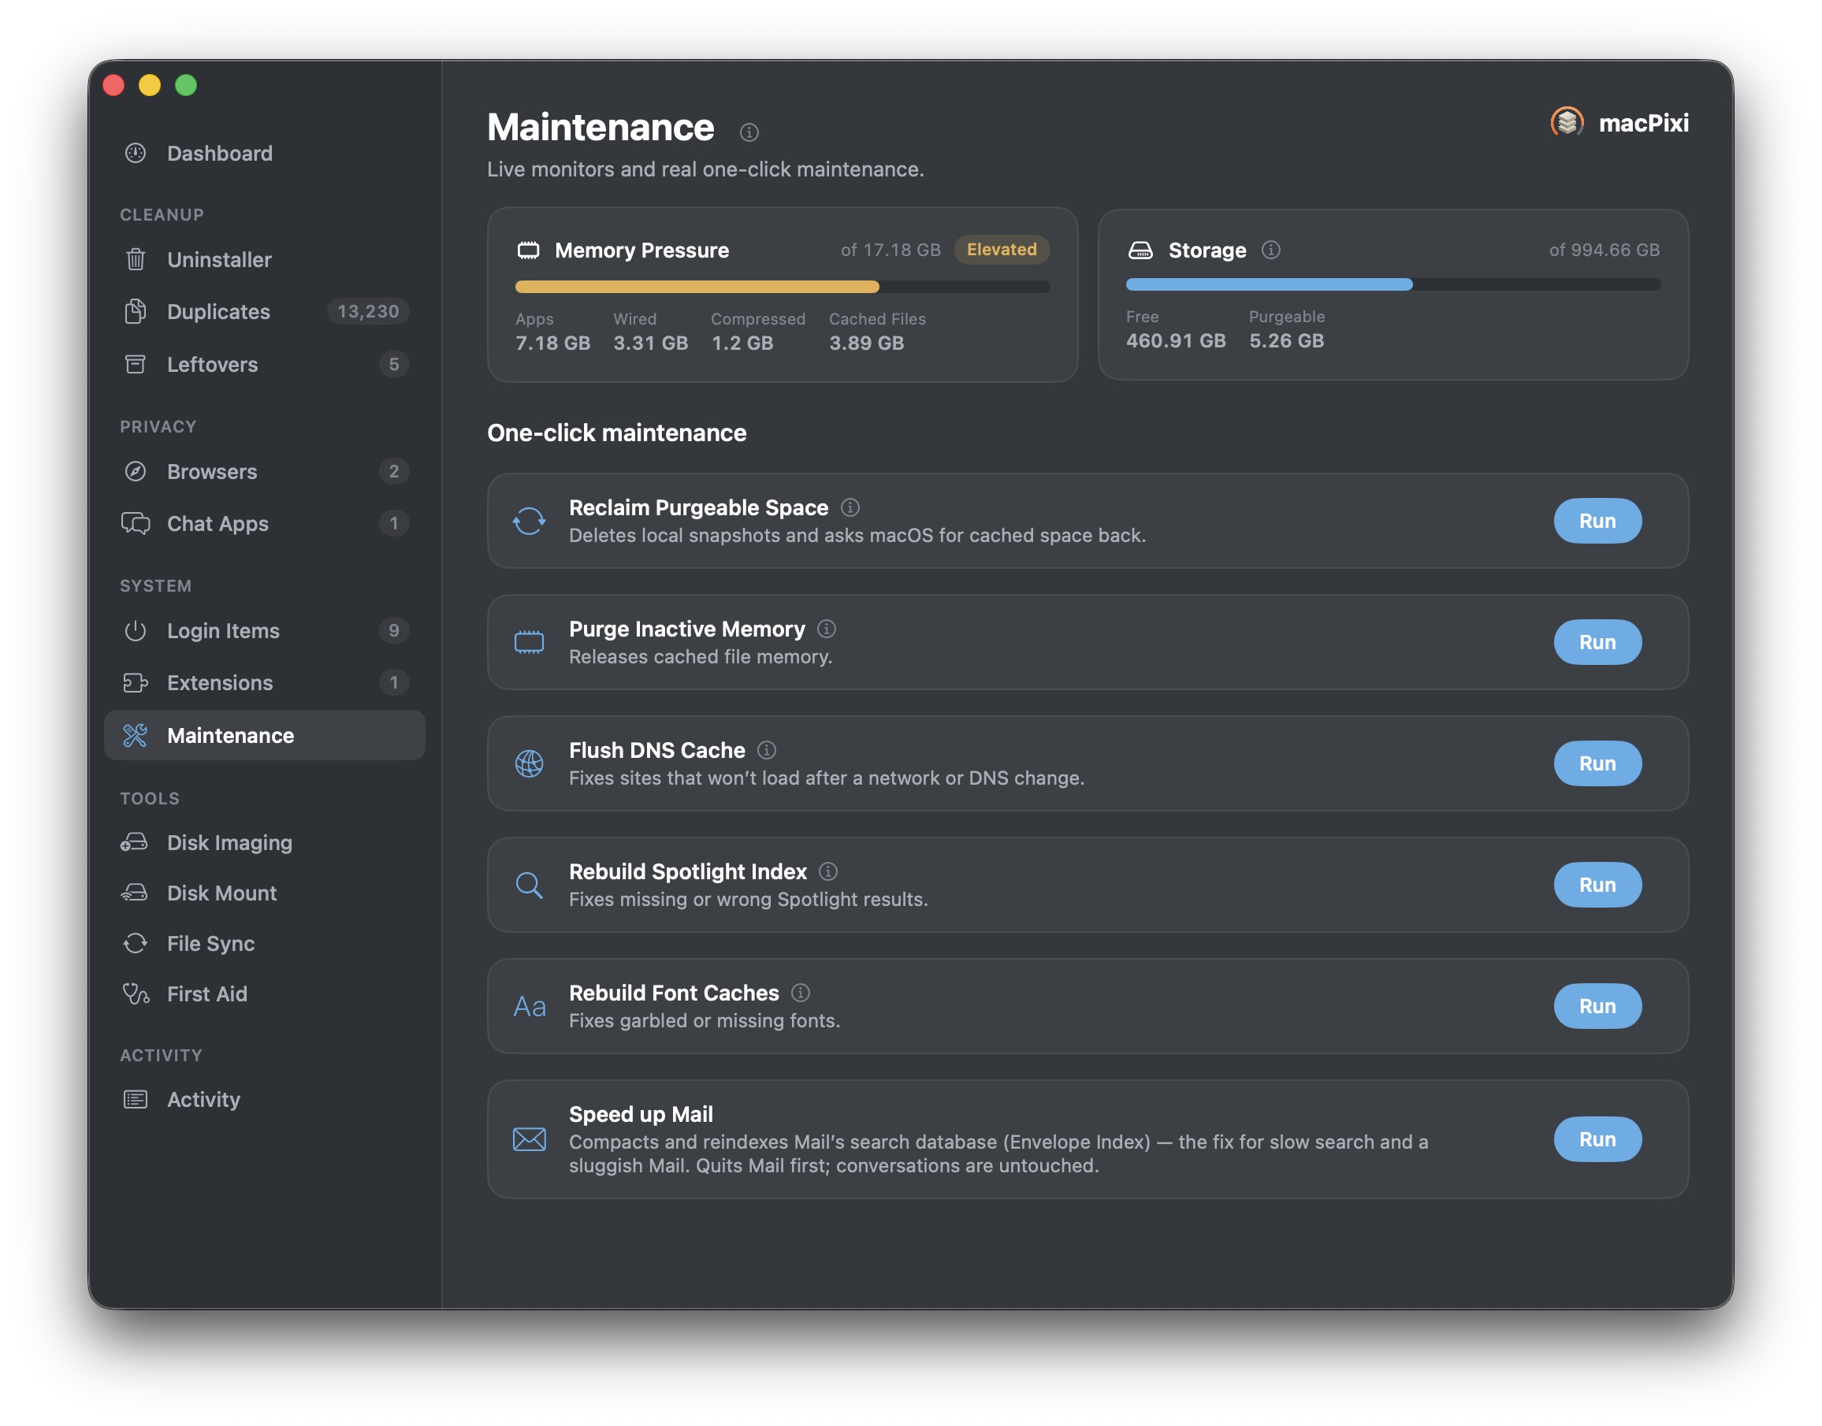Click the 3.89 GB Cached Files value
This screenshot has width=1822, height=1426.
[866, 344]
